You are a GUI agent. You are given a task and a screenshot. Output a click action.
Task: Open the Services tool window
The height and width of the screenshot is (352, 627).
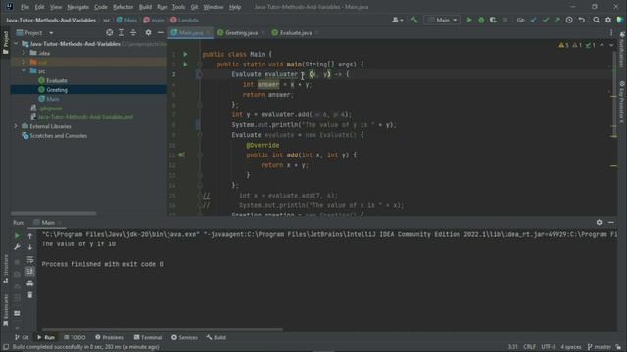coord(184,337)
